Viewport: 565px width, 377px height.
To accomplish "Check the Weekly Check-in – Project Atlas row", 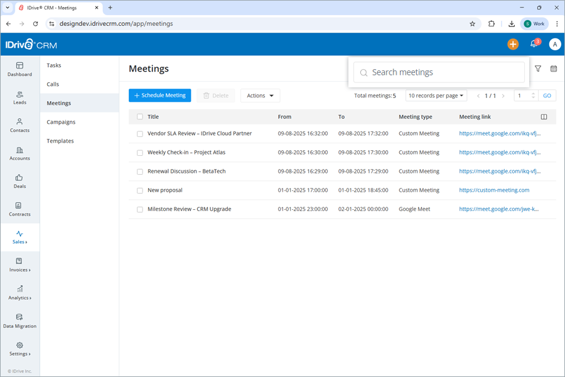I will click(x=139, y=152).
